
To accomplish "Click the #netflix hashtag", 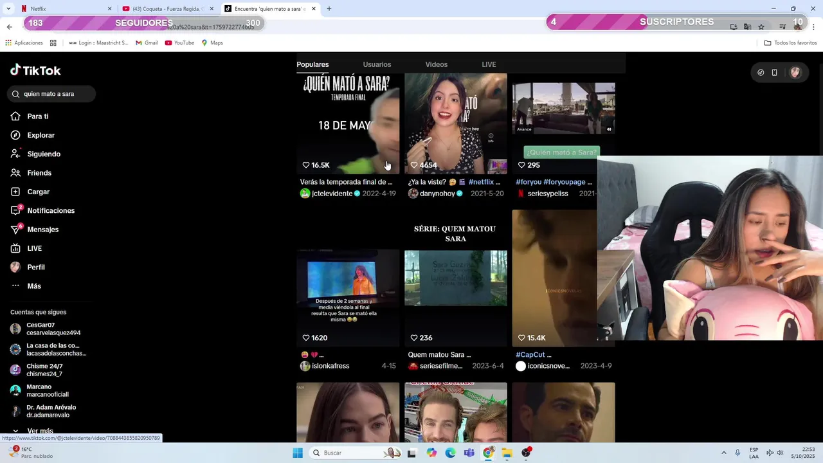I will coord(481,182).
